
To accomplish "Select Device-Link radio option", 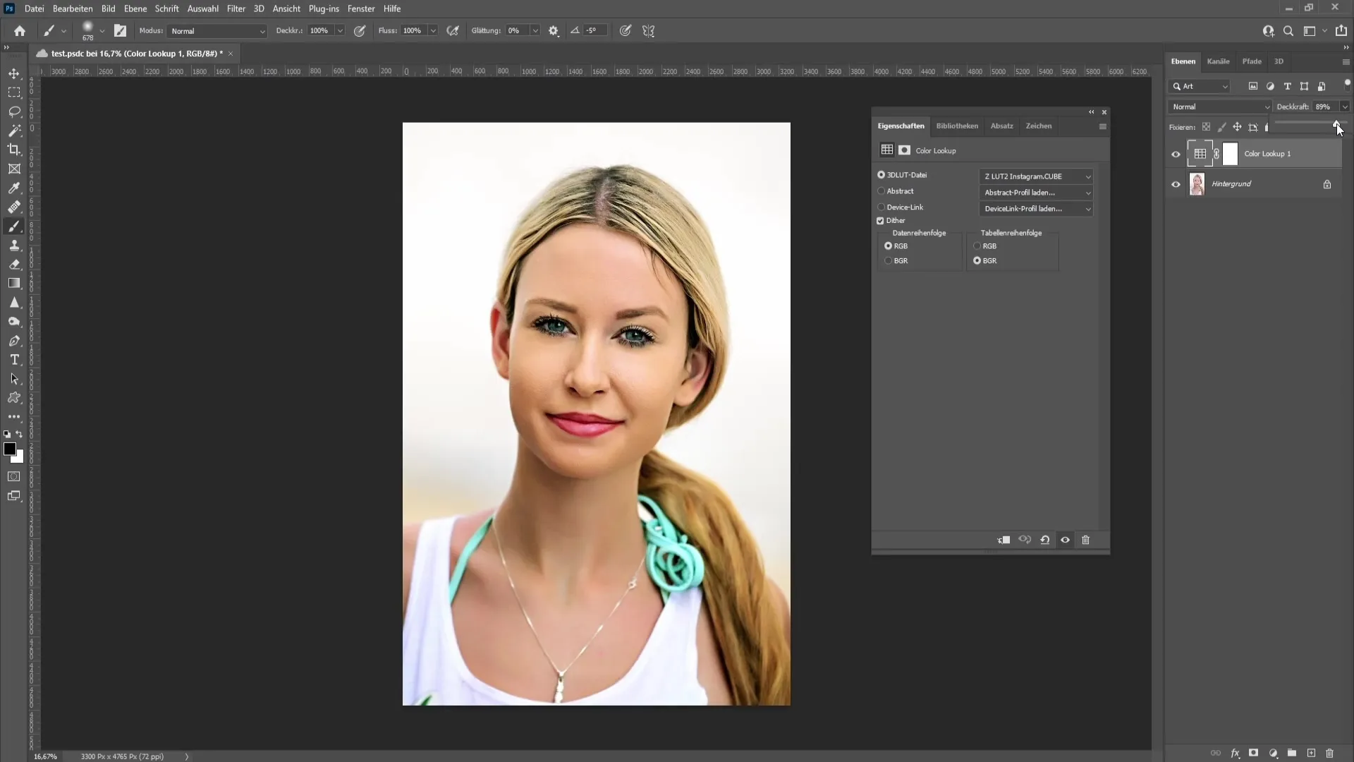I will (x=882, y=207).
